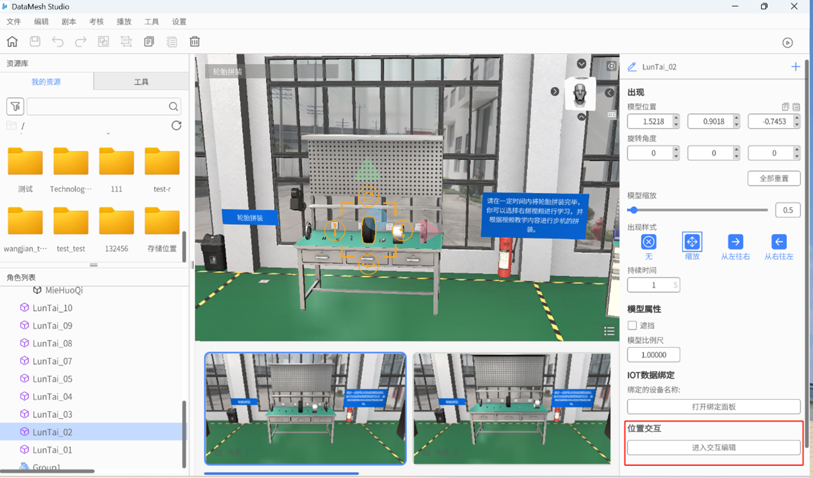This screenshot has width=813, height=478.
Task: Switch to the 工具 tab in resource library
Action: tap(141, 82)
